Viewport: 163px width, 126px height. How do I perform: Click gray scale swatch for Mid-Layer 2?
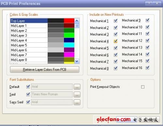pos(56,31)
